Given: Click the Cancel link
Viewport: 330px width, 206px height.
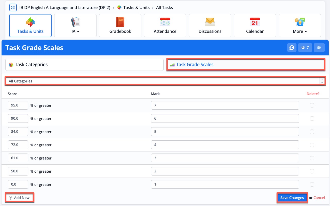Looking at the screenshot, I should (x=319, y=198).
